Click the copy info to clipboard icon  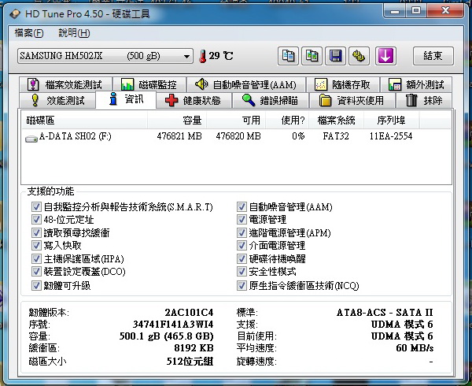[288, 56]
